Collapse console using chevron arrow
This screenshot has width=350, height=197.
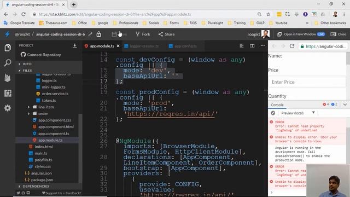[x=345, y=105]
